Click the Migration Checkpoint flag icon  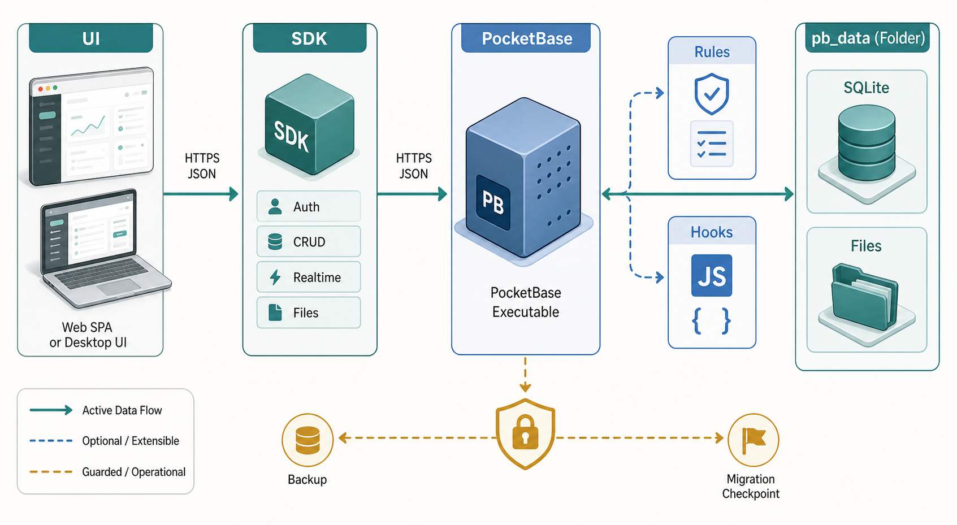(754, 440)
